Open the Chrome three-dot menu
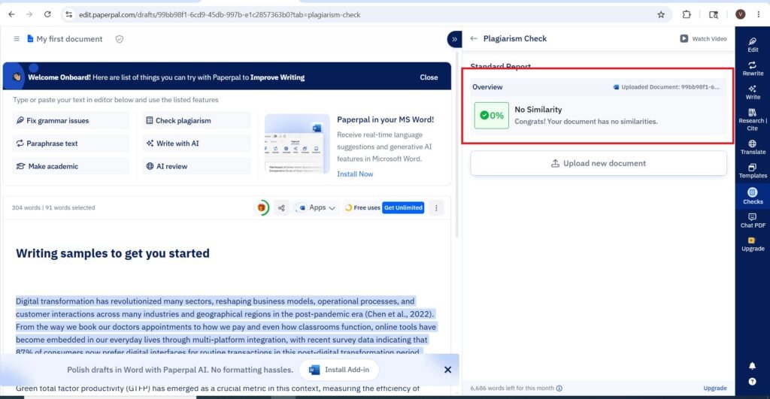This screenshot has width=770, height=399. pos(759,15)
